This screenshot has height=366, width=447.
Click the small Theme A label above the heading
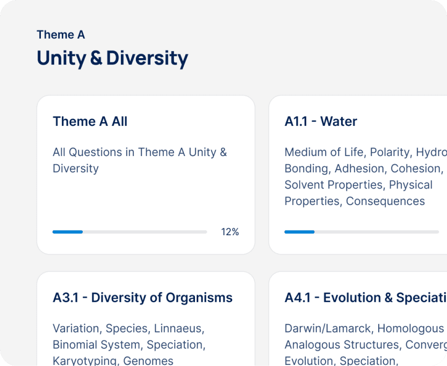tap(61, 35)
